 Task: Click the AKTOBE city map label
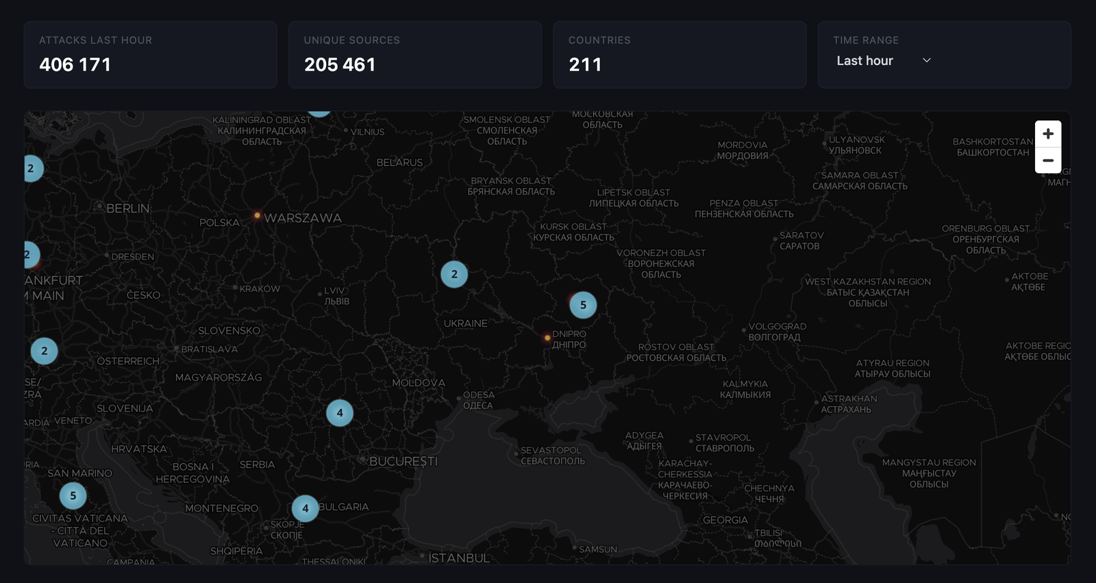1030,276
